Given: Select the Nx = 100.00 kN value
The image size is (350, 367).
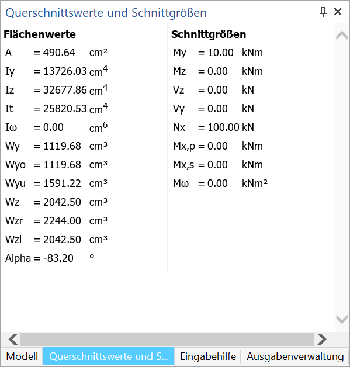Looking at the screenshot, I should 213,127.
